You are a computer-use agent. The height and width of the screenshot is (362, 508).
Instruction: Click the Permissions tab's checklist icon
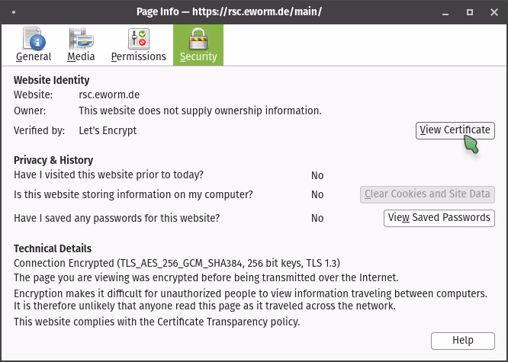[x=139, y=38]
